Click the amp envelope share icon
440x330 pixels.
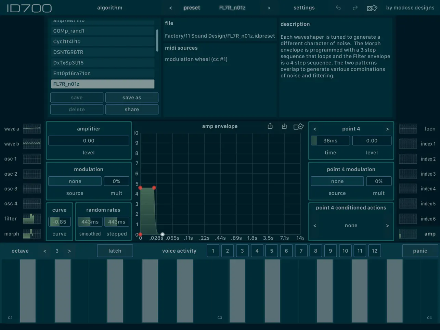[270, 126]
